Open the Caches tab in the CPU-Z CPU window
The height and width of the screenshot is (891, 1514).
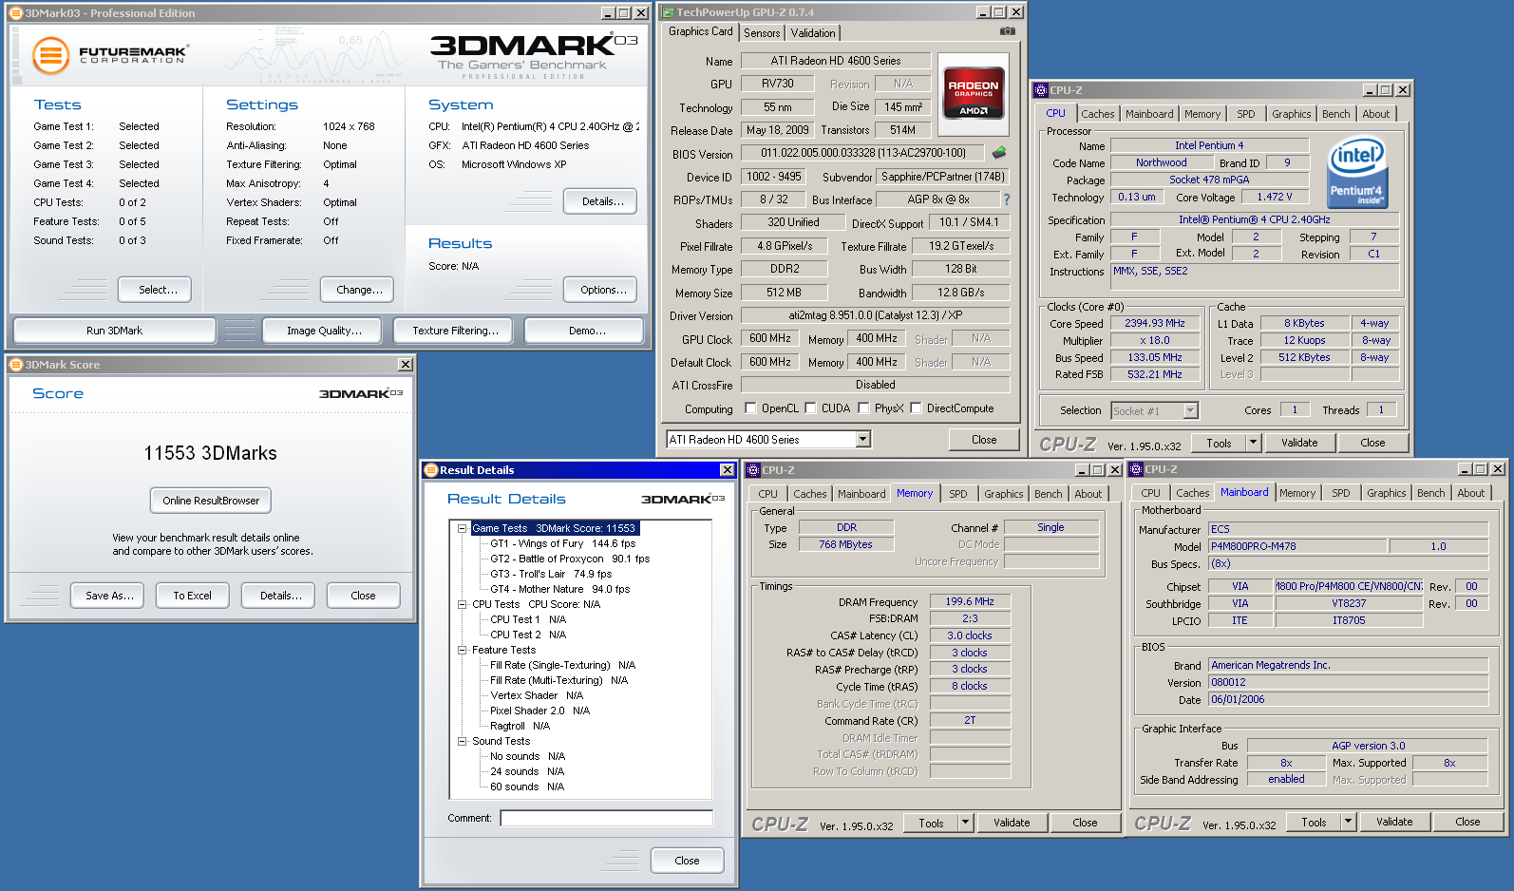1098,114
